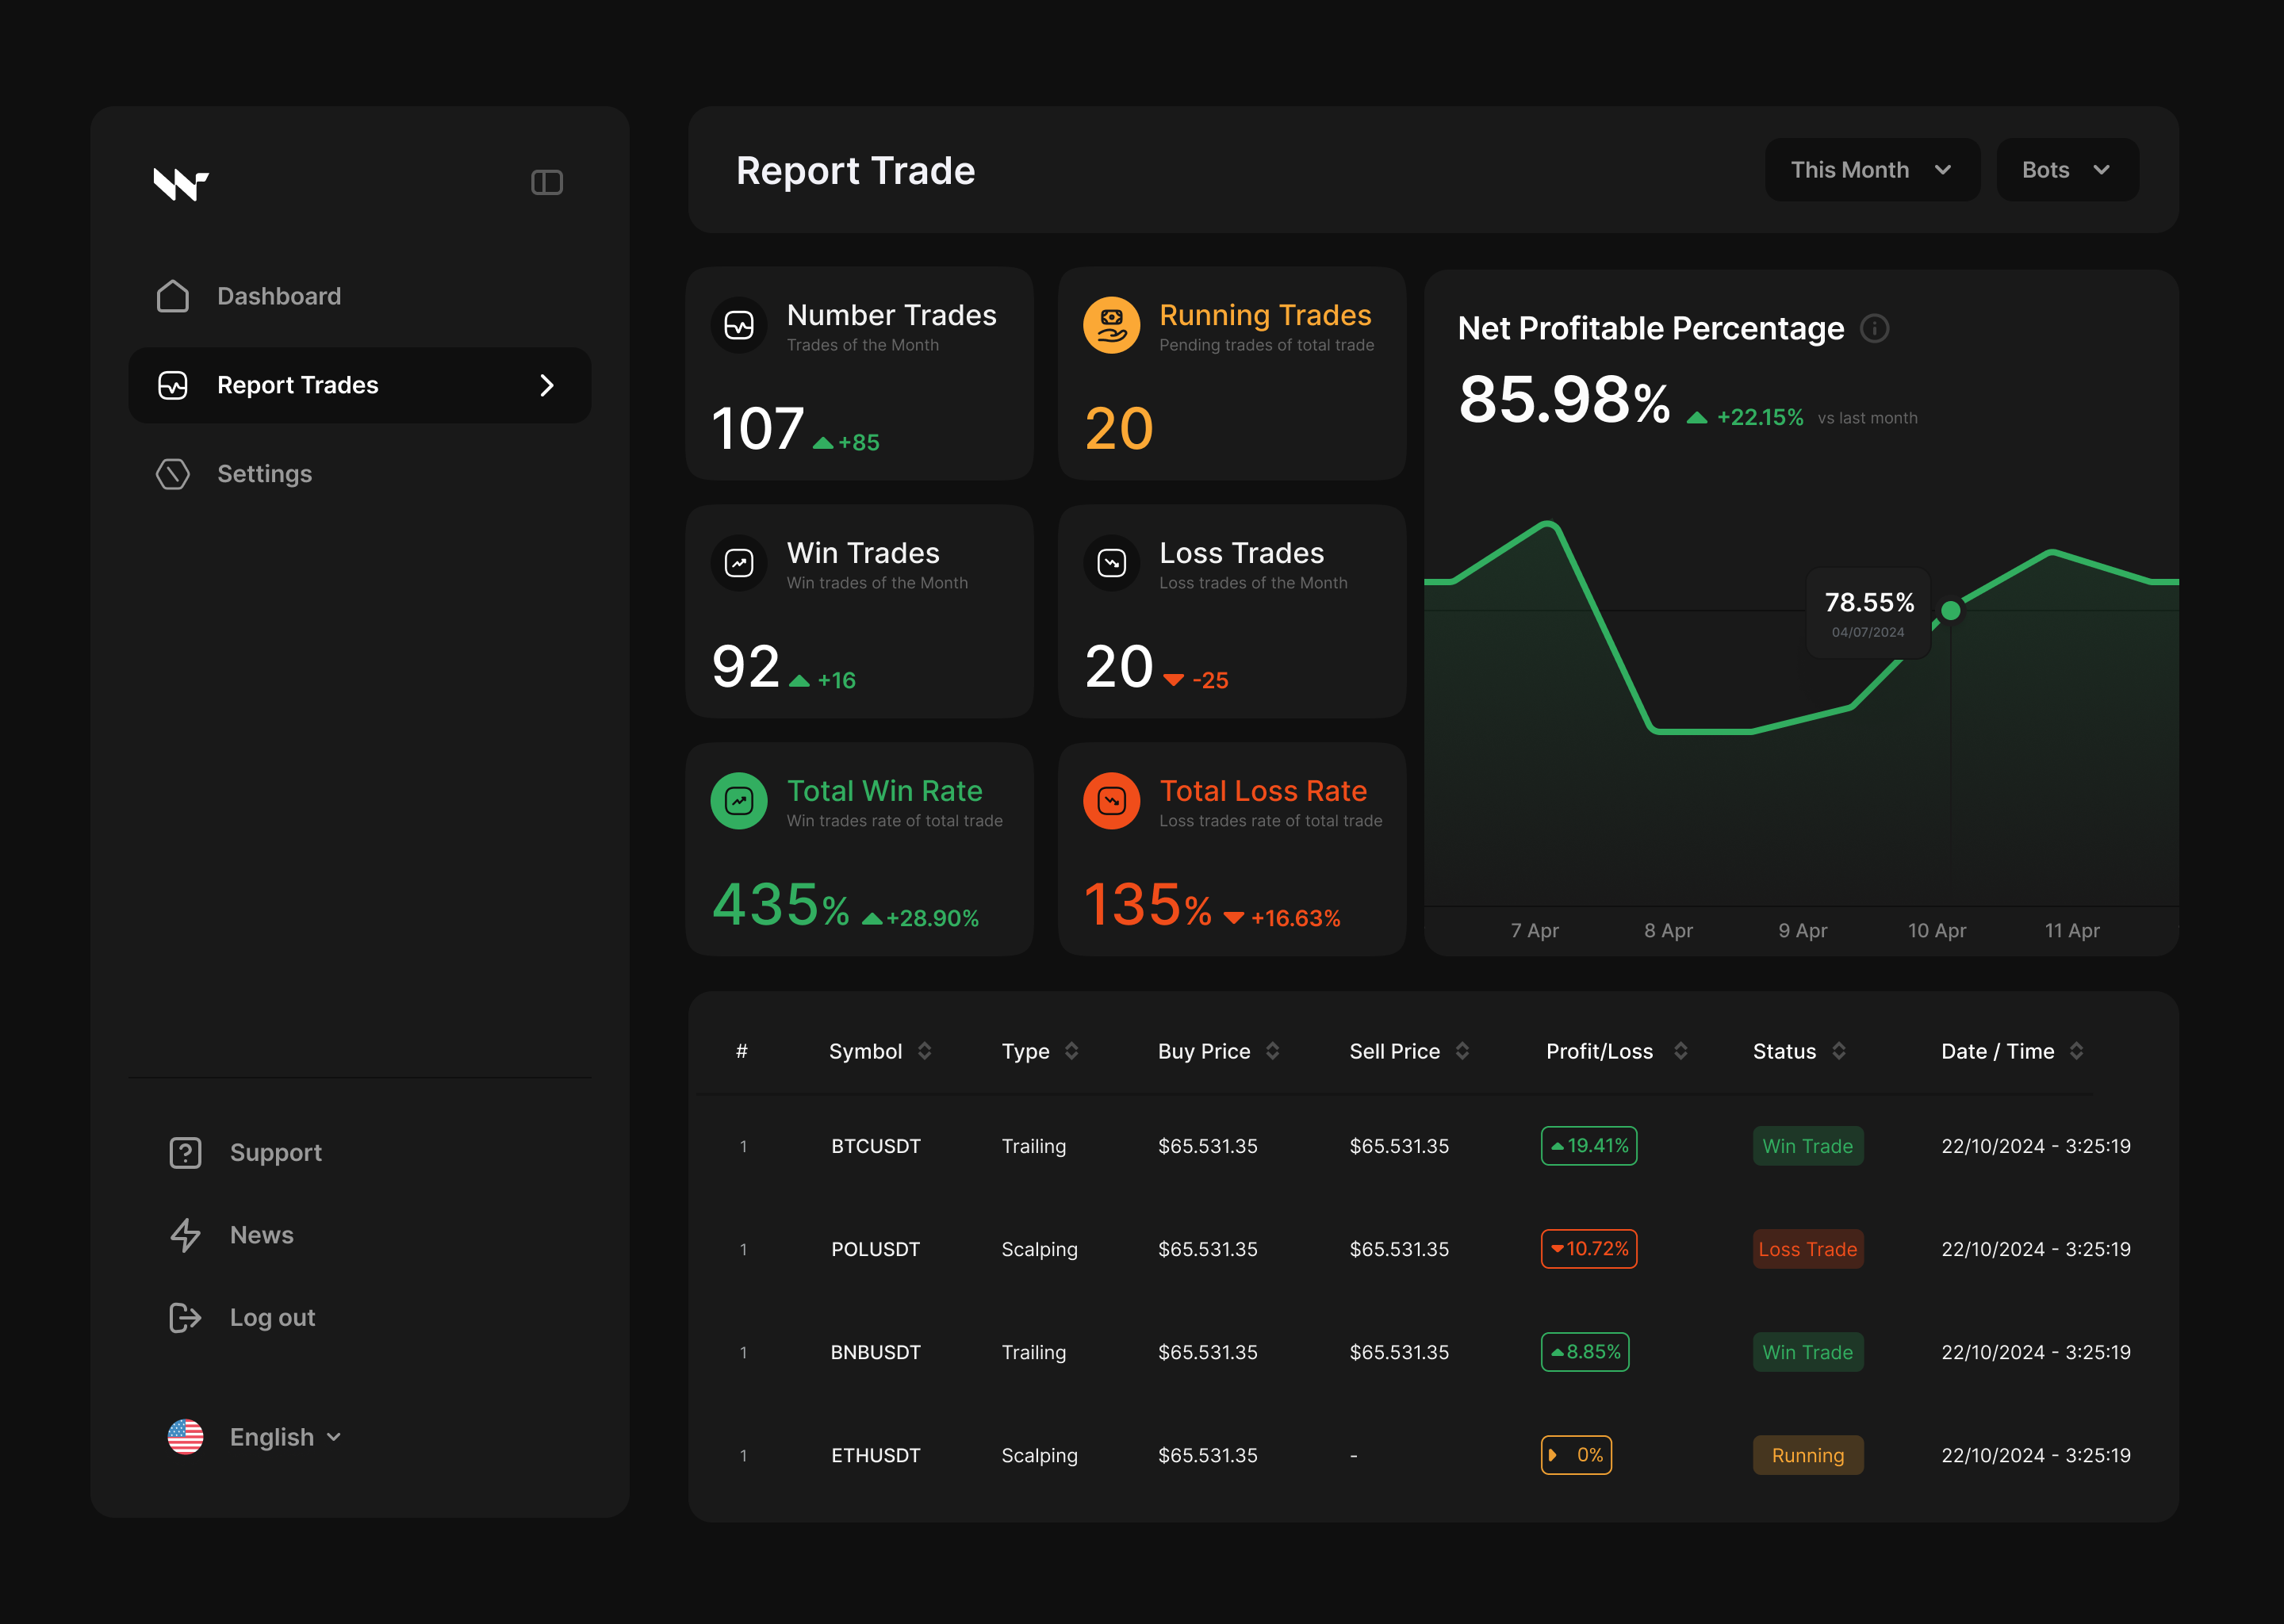Click the Total Loss Rate red icon

[1111, 801]
